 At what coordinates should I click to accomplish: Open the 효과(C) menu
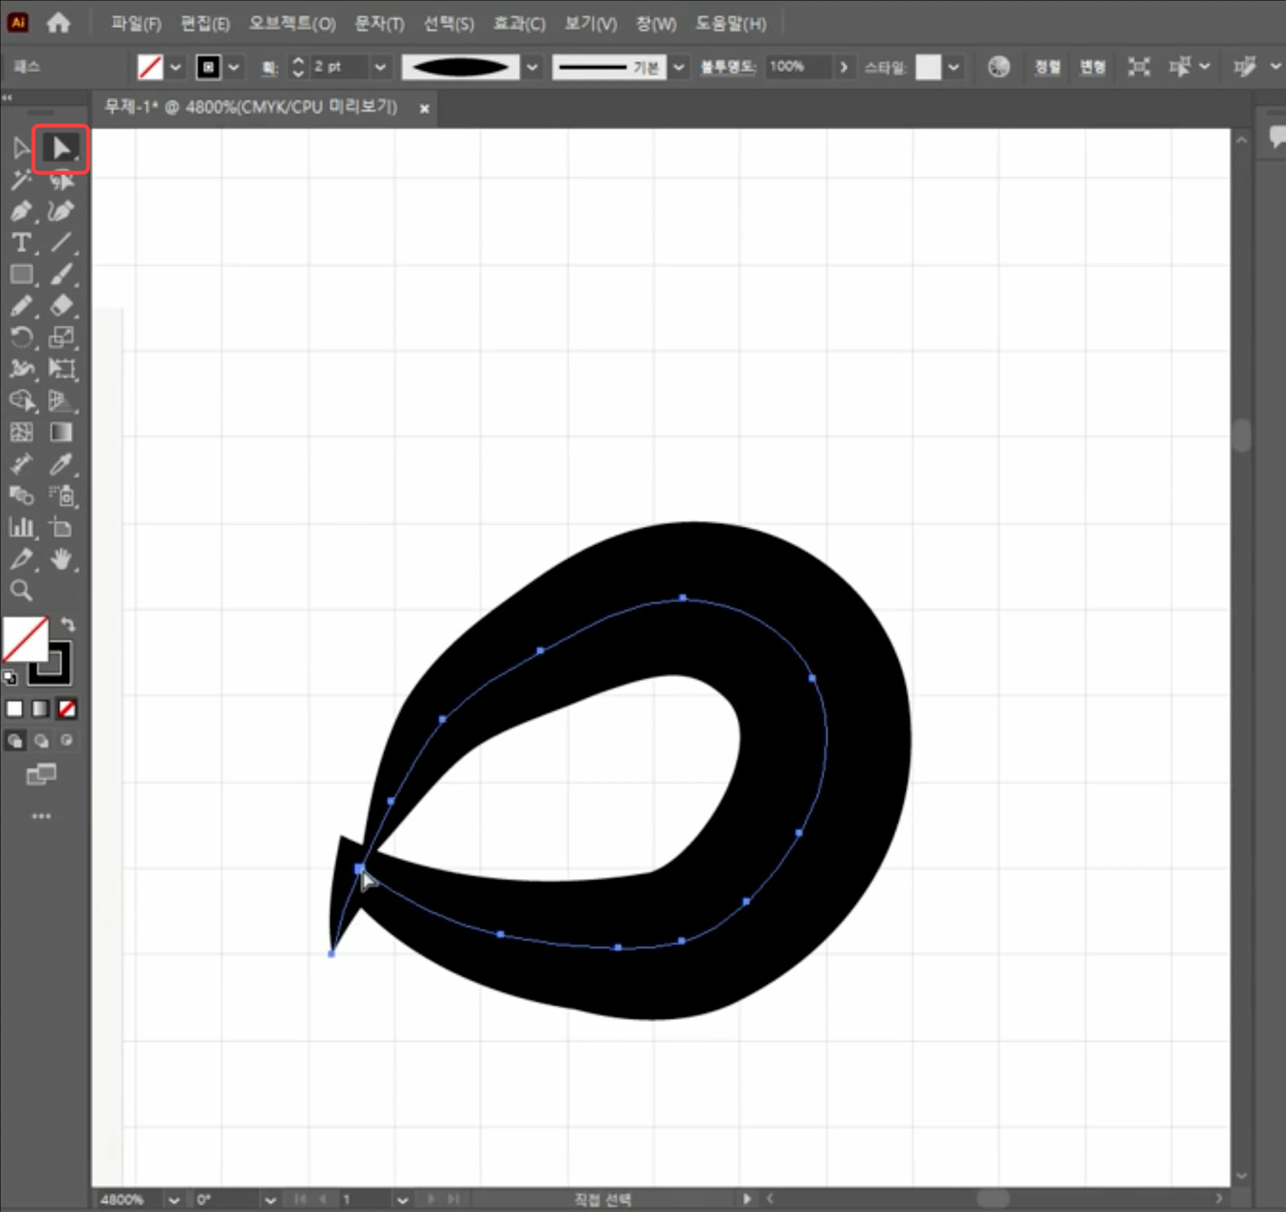click(519, 24)
